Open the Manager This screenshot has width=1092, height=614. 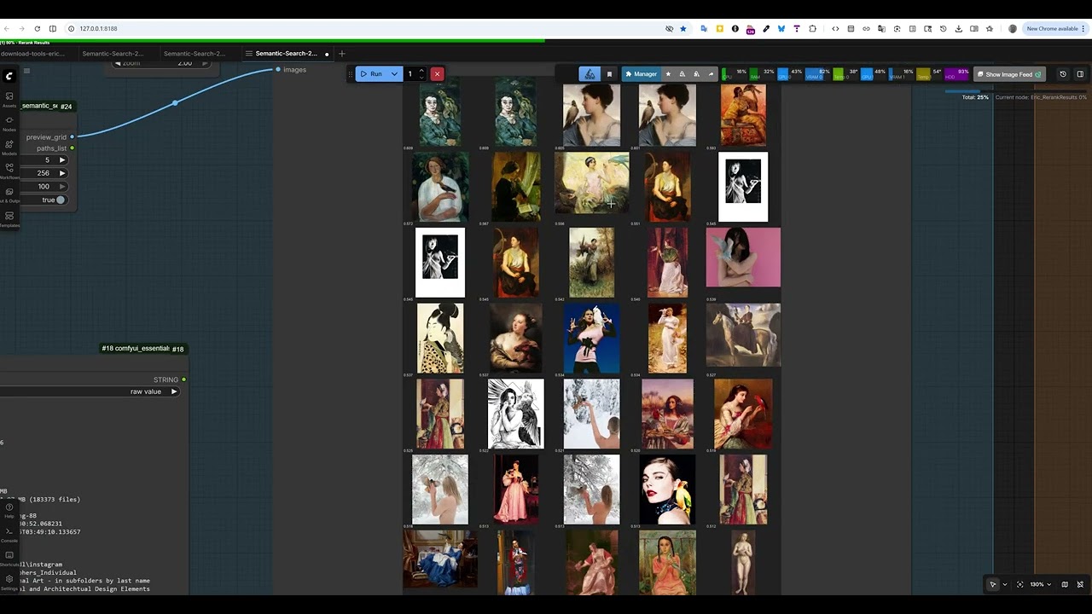click(x=641, y=74)
